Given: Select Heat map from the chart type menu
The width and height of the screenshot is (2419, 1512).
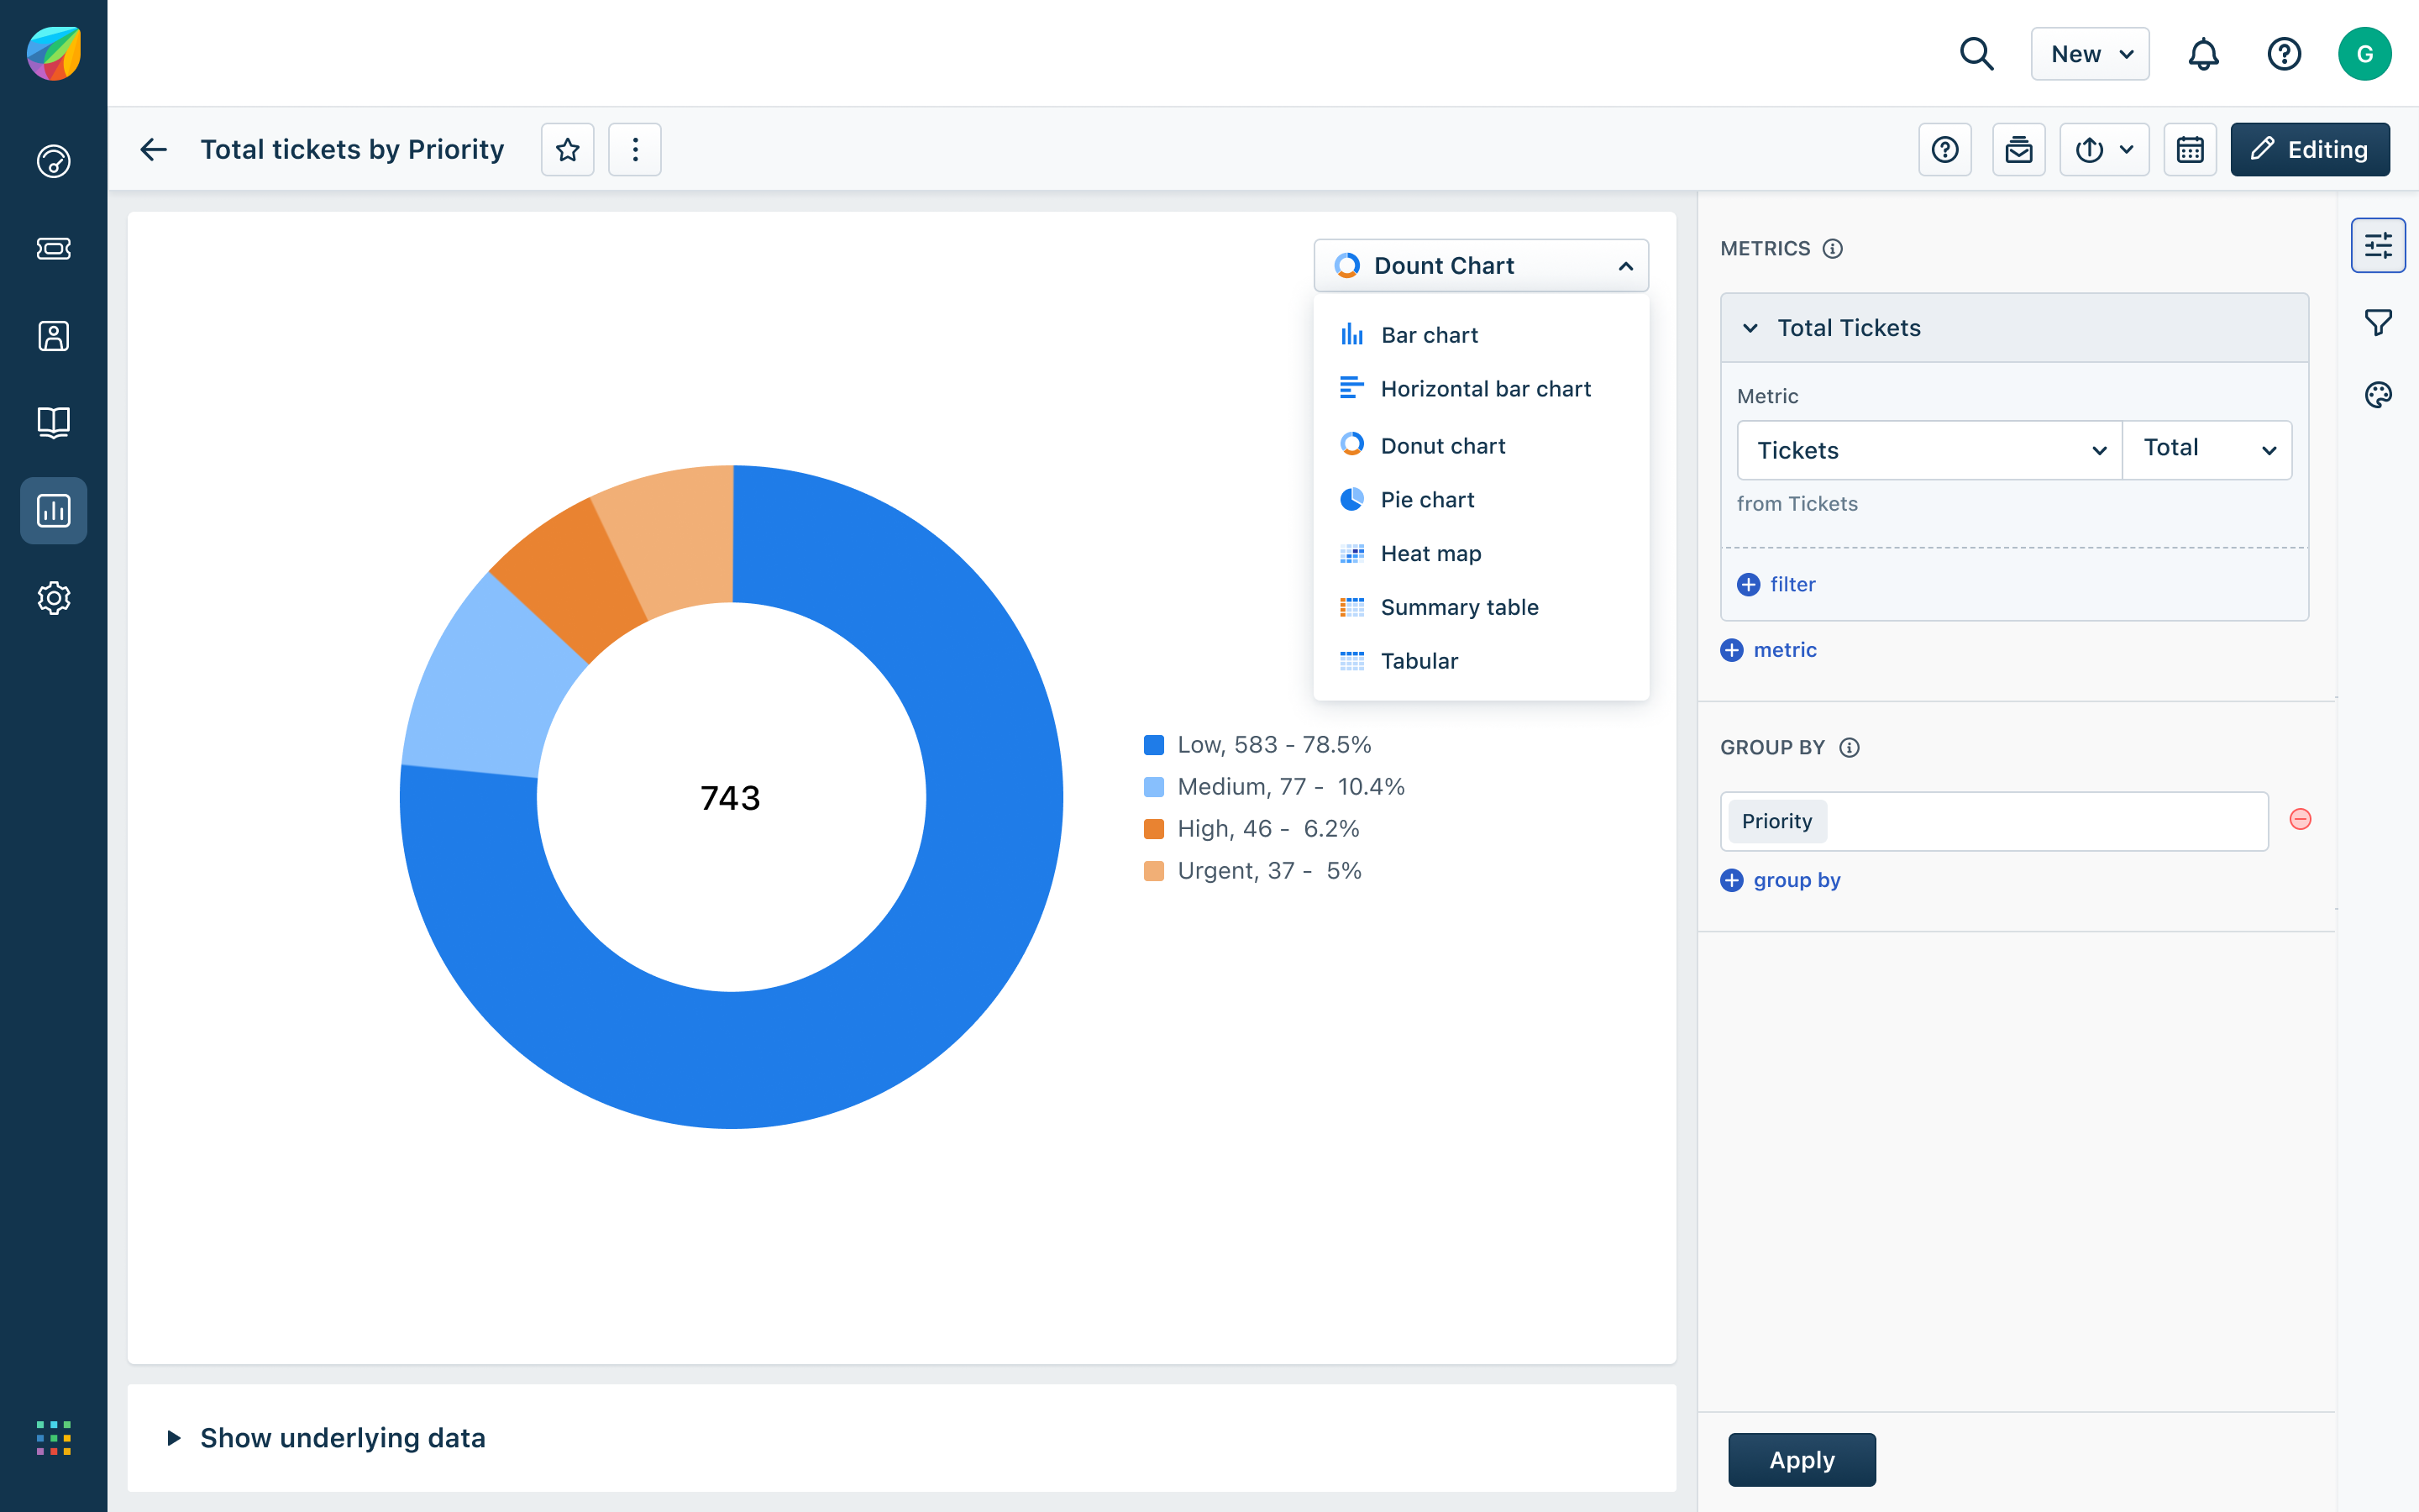Looking at the screenshot, I should pyautogui.click(x=1430, y=553).
